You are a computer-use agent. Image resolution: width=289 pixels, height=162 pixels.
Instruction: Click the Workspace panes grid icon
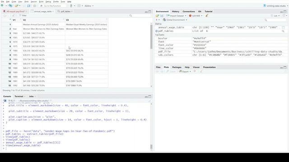(x=79, y=6)
